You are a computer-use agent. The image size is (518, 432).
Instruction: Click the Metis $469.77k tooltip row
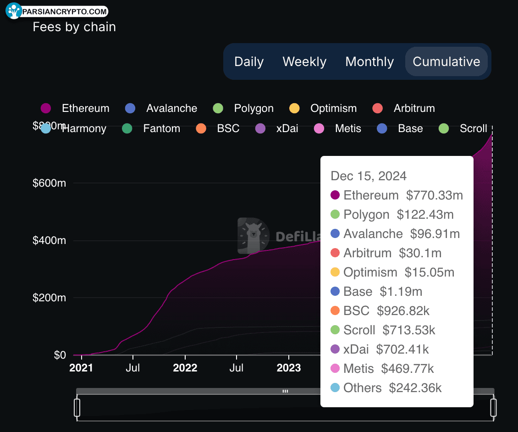pyautogui.click(x=382, y=369)
